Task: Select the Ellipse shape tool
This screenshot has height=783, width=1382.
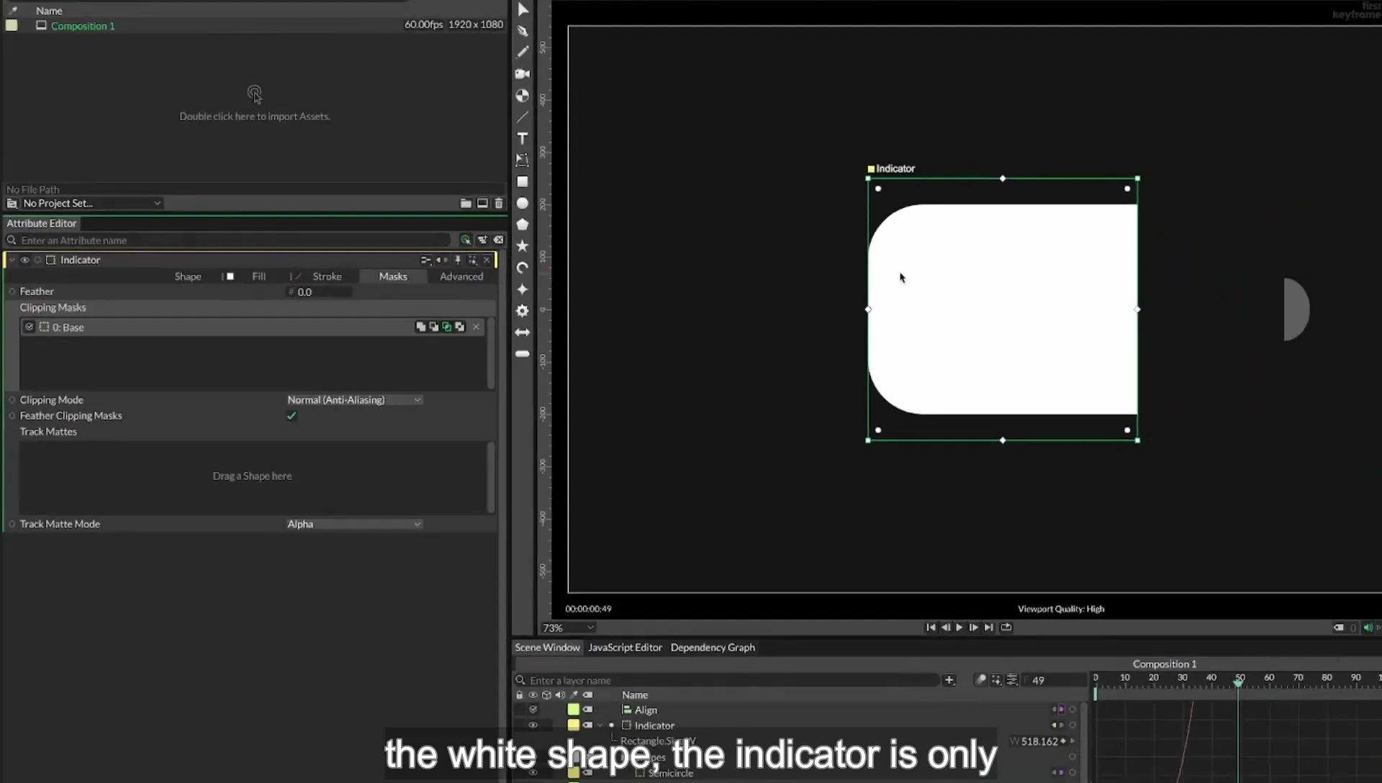Action: (x=523, y=204)
